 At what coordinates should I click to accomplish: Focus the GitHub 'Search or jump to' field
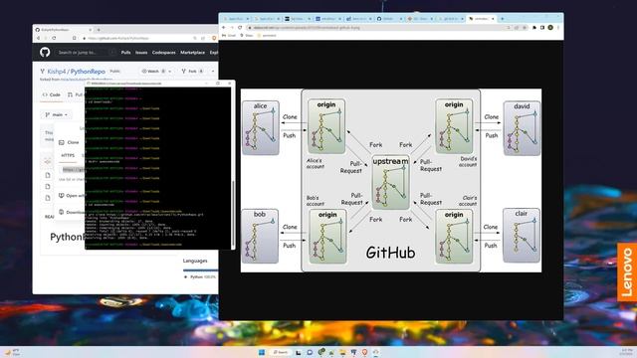pyautogui.click(x=86, y=53)
